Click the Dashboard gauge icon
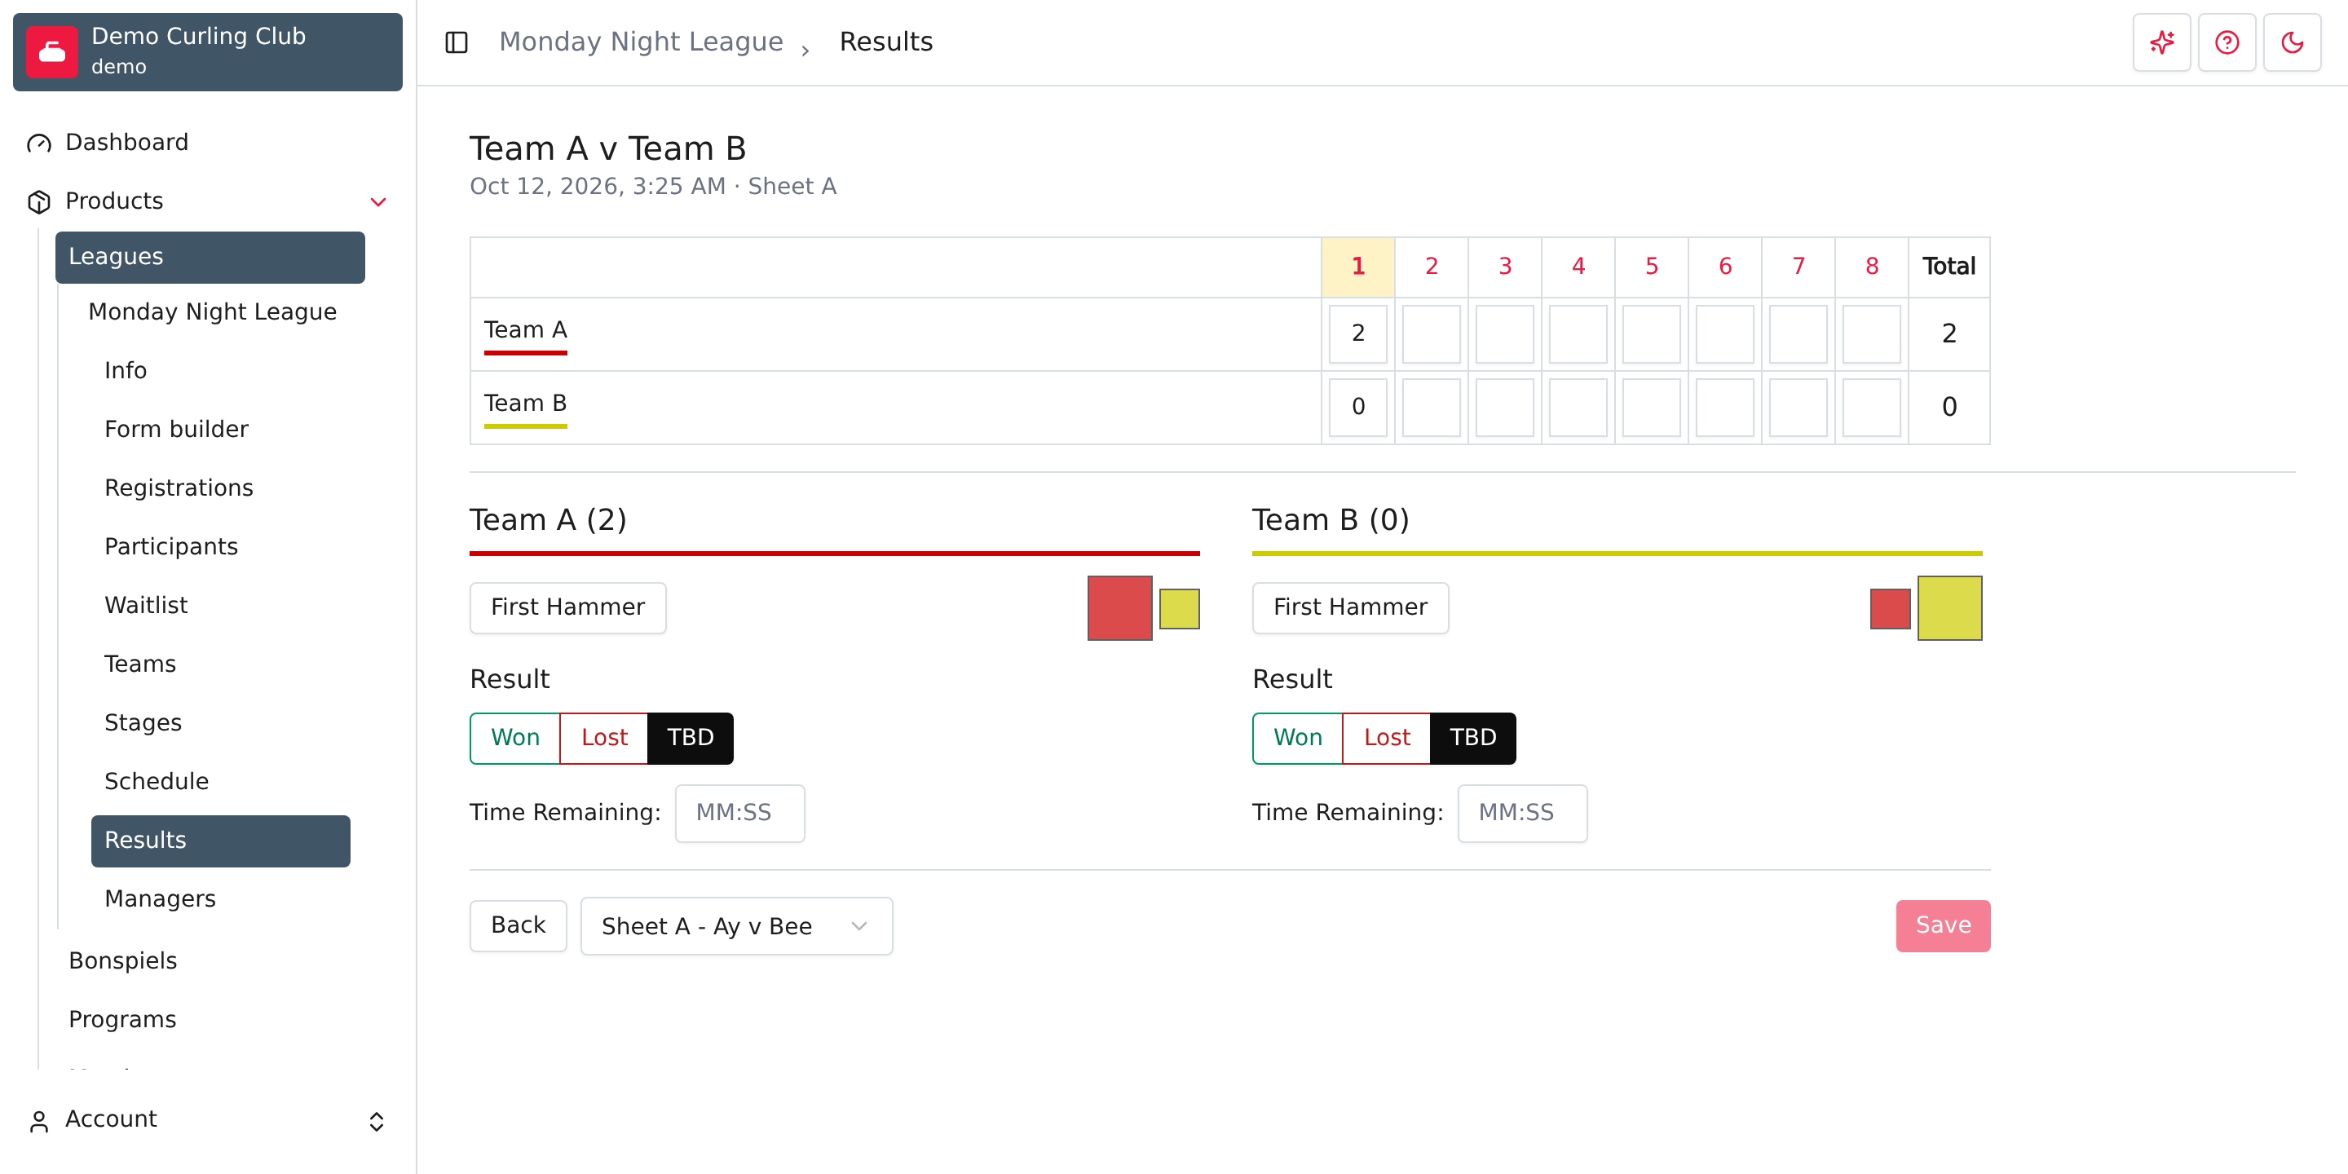Image resolution: width=2348 pixels, height=1174 pixels. tap(39, 143)
